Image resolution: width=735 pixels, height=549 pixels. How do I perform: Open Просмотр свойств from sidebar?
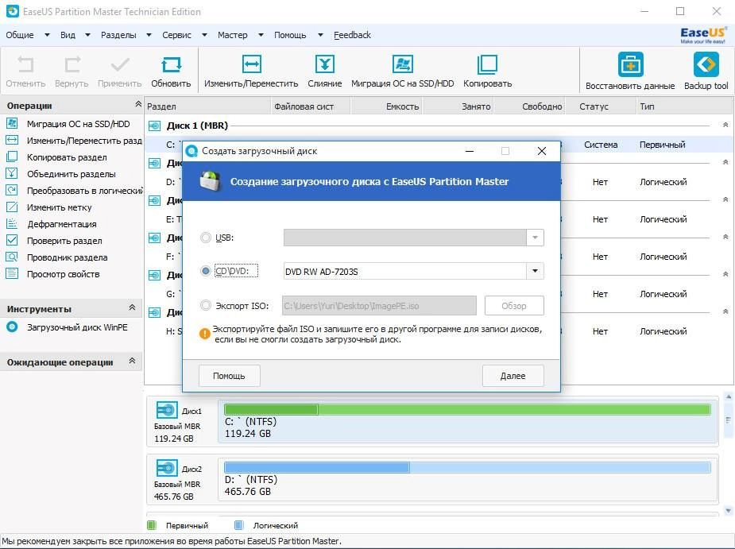[64, 274]
